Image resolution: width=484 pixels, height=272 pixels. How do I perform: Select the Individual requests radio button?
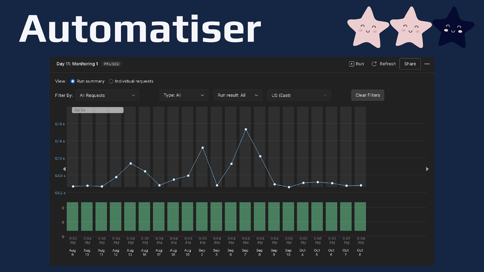(111, 81)
